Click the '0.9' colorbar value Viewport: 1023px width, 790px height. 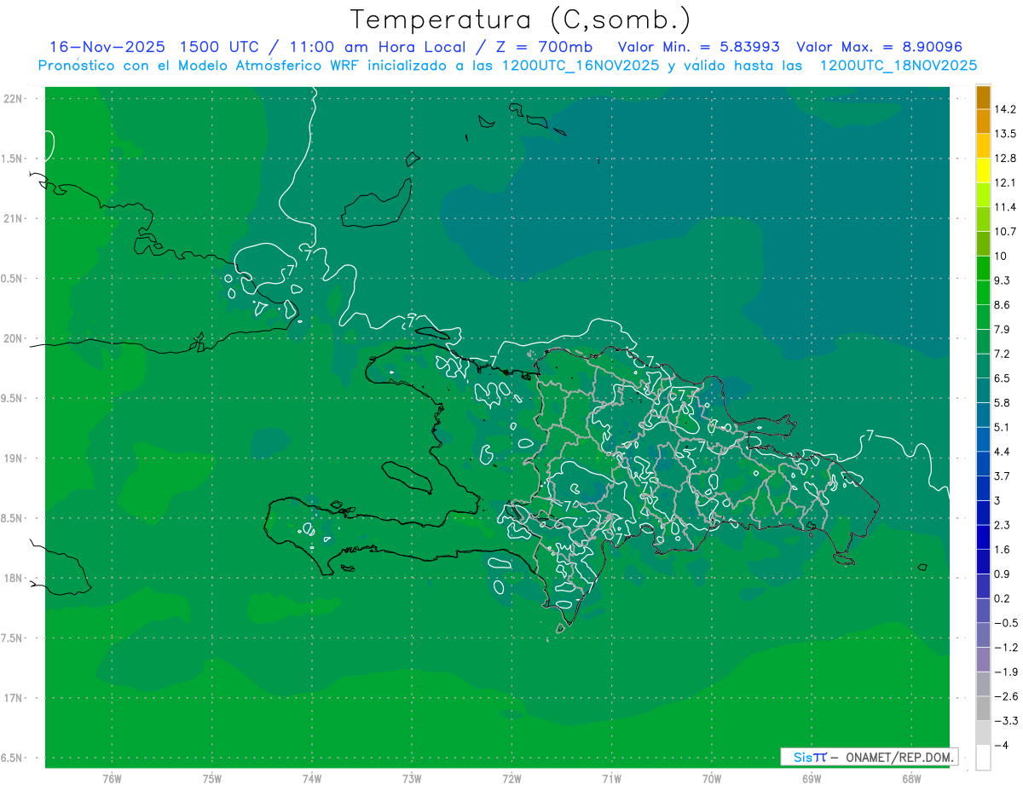(x=1002, y=574)
